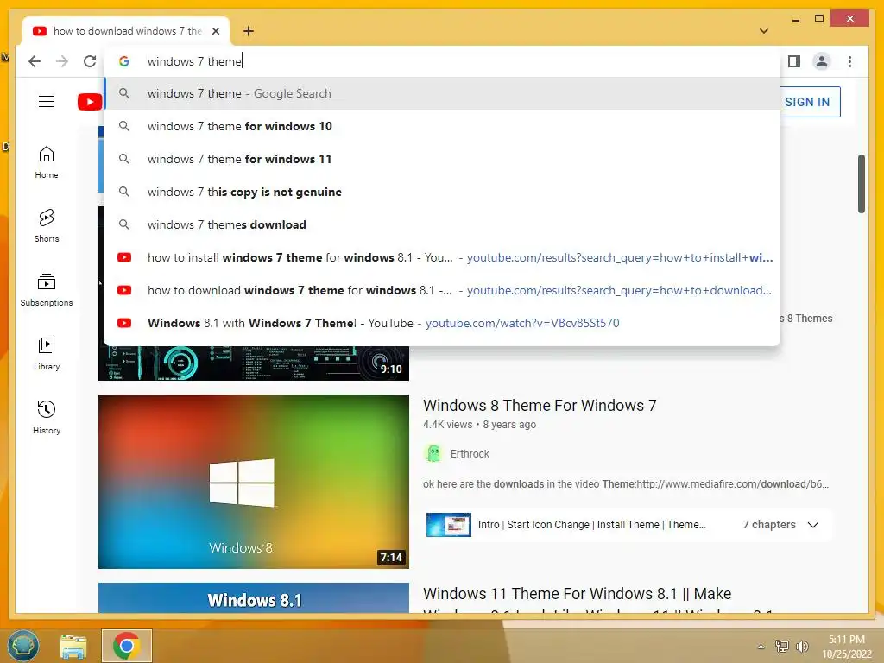Select 'how to download windows 7 theme' YouTube suggestion
The image size is (884, 663).
click(443, 290)
